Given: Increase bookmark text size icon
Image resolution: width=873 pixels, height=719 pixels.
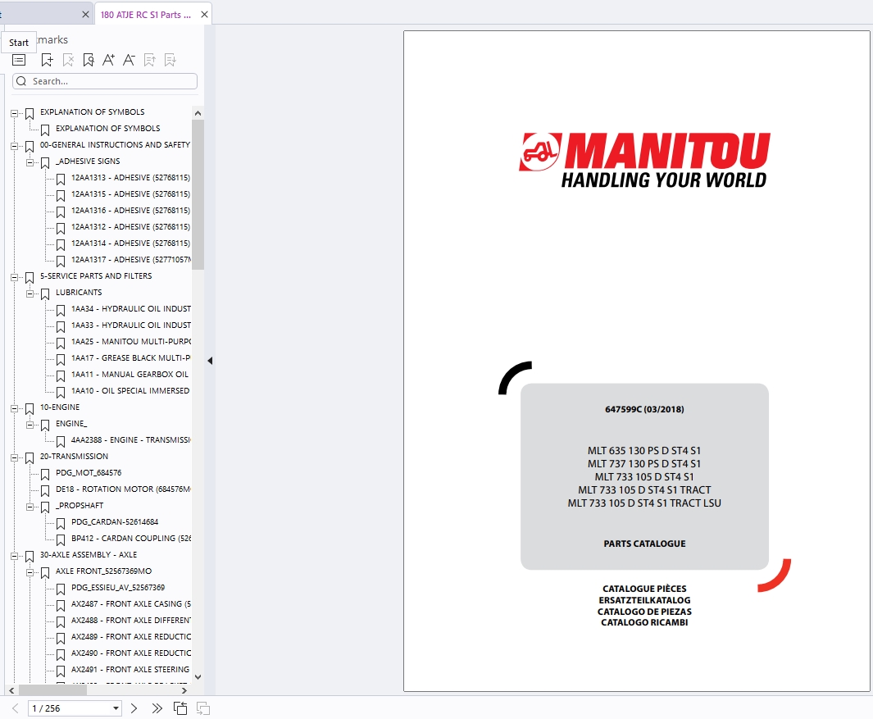Looking at the screenshot, I should click(108, 60).
